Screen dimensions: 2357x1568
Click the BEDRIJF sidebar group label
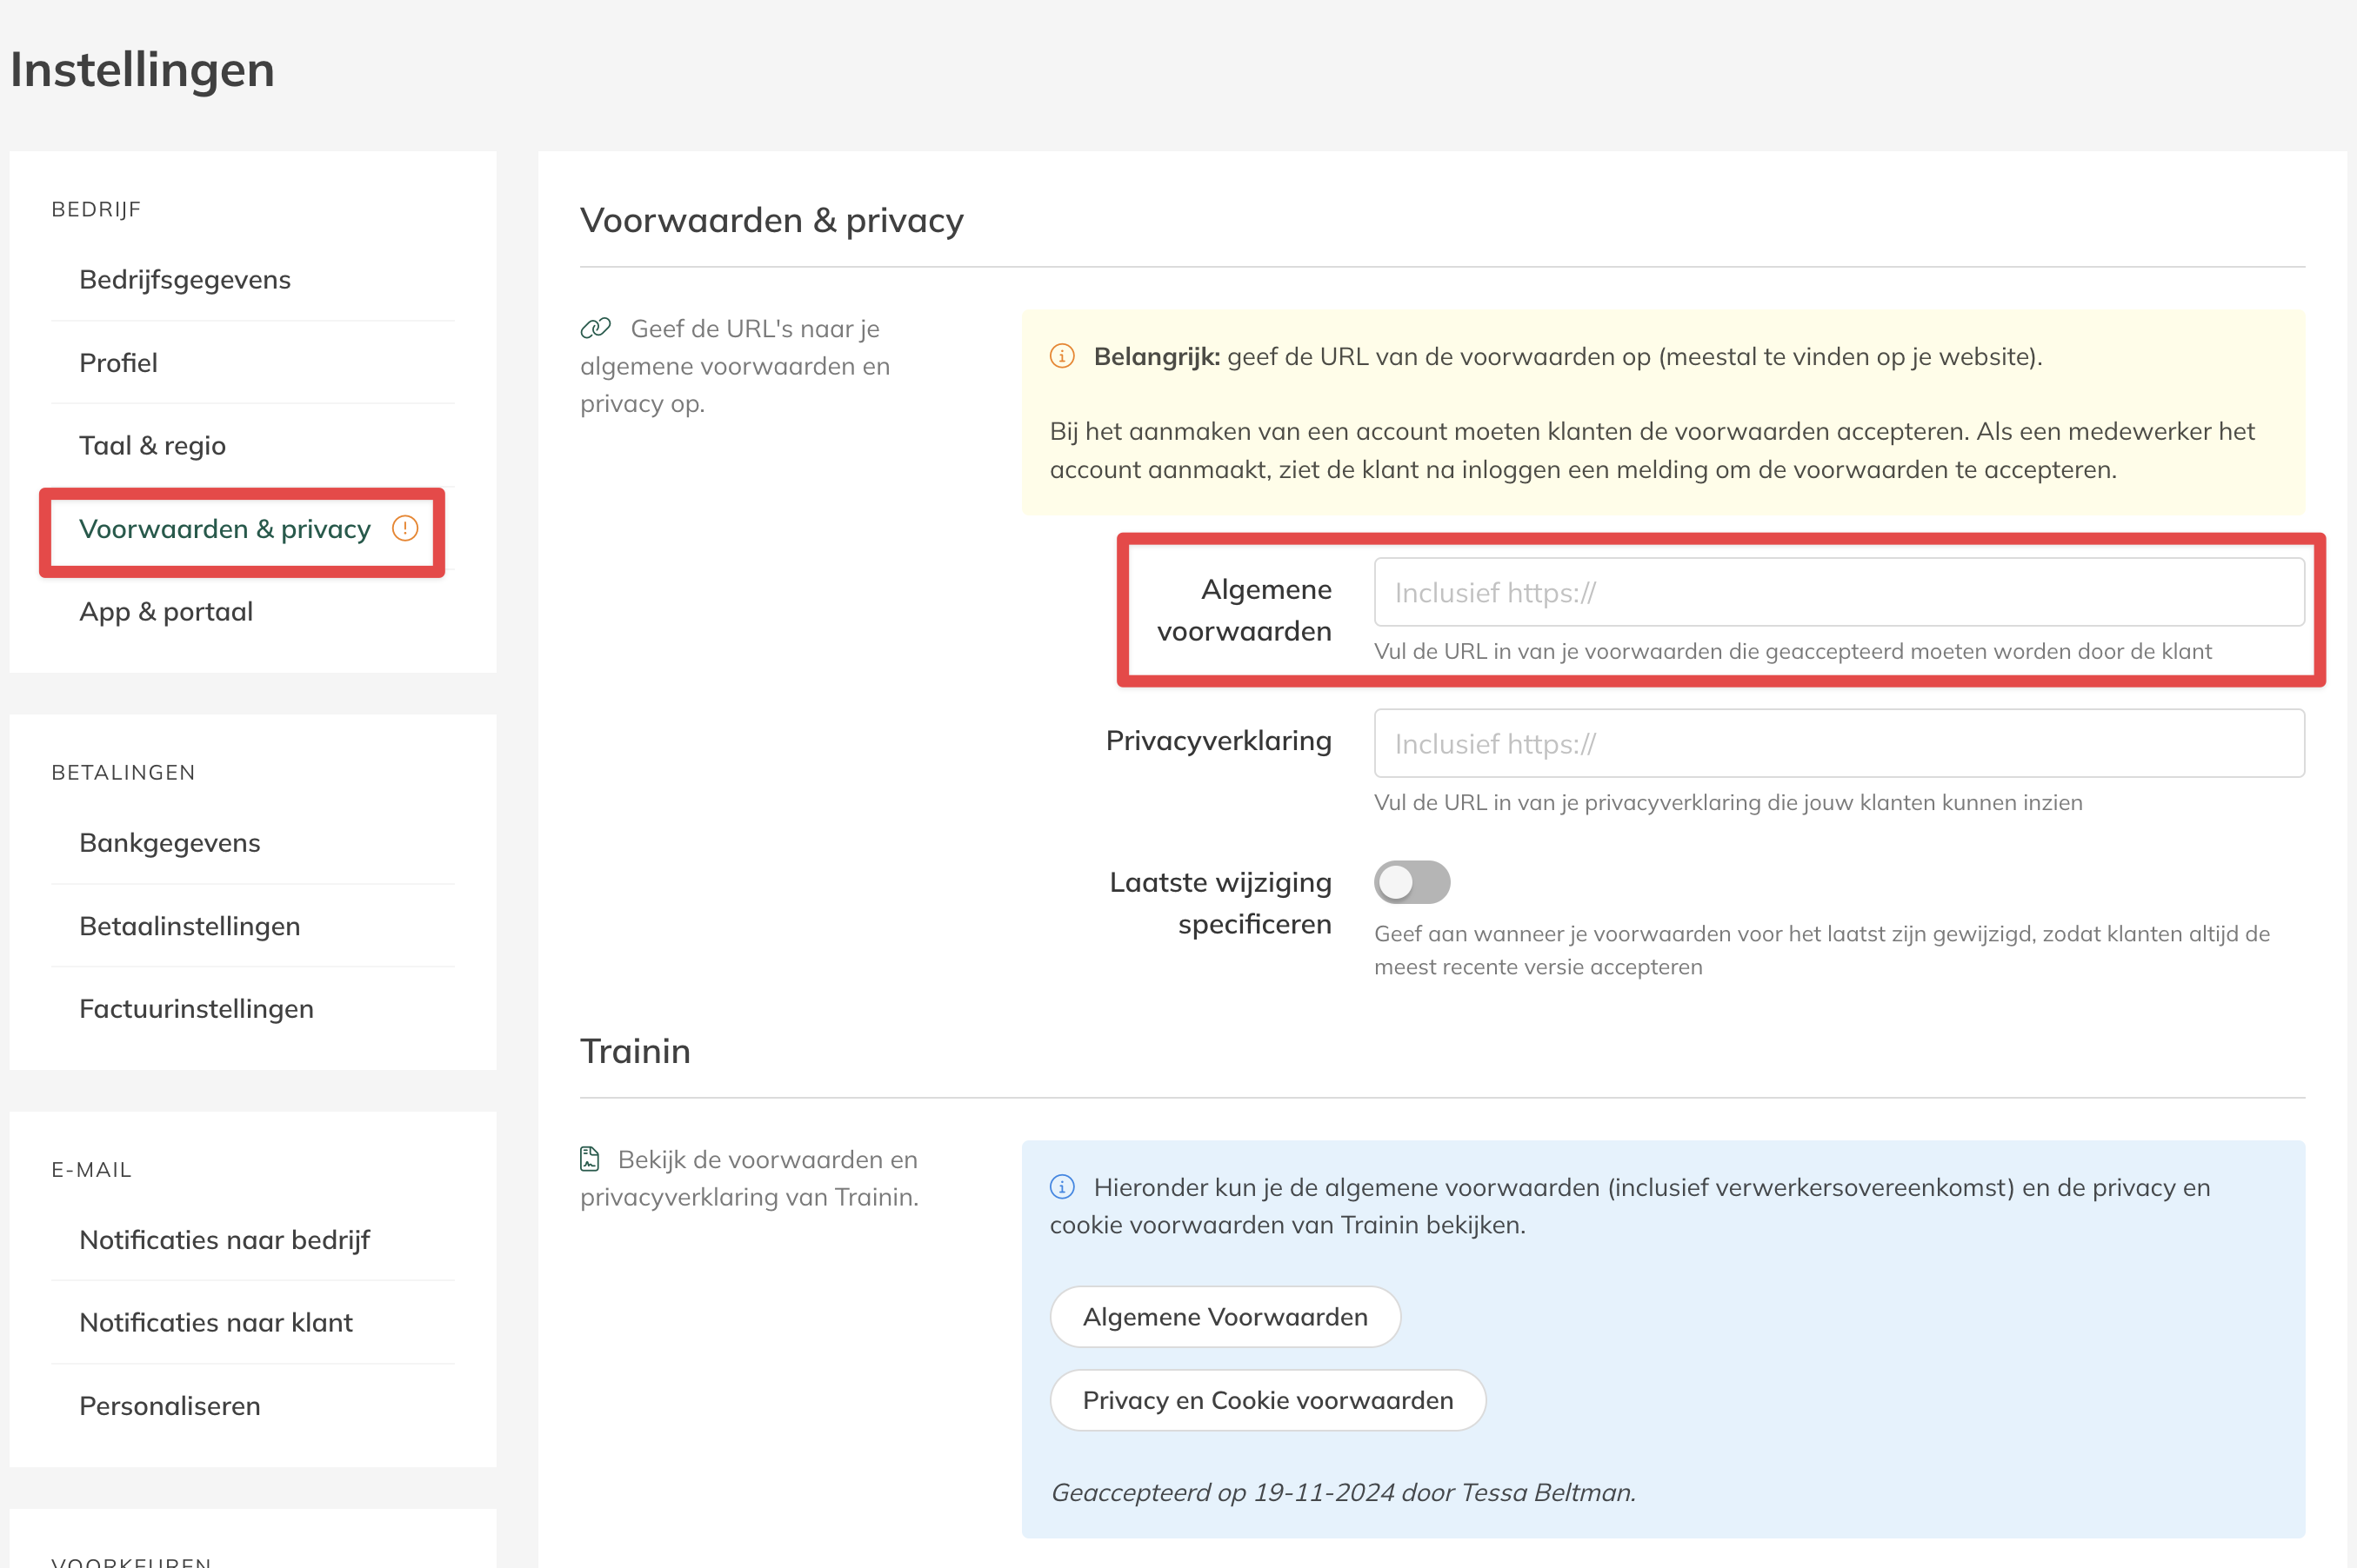(96, 209)
